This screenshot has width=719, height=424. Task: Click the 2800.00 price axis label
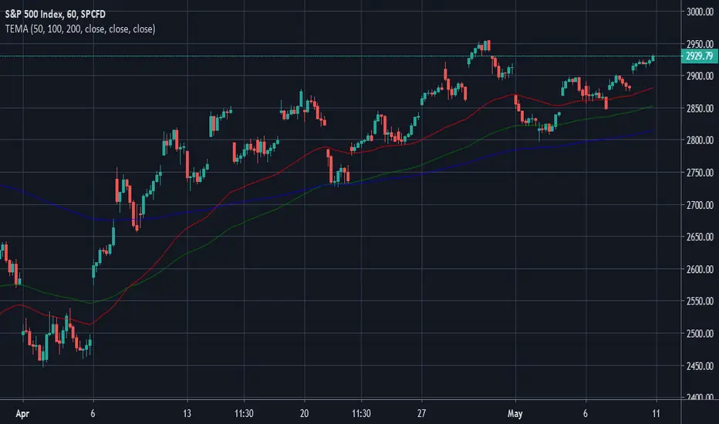coord(700,140)
